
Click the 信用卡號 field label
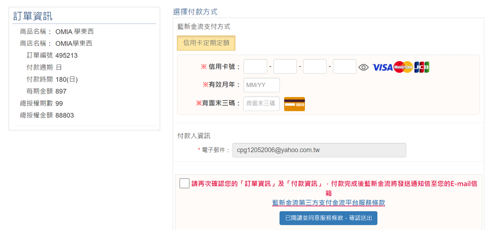pyautogui.click(x=220, y=66)
